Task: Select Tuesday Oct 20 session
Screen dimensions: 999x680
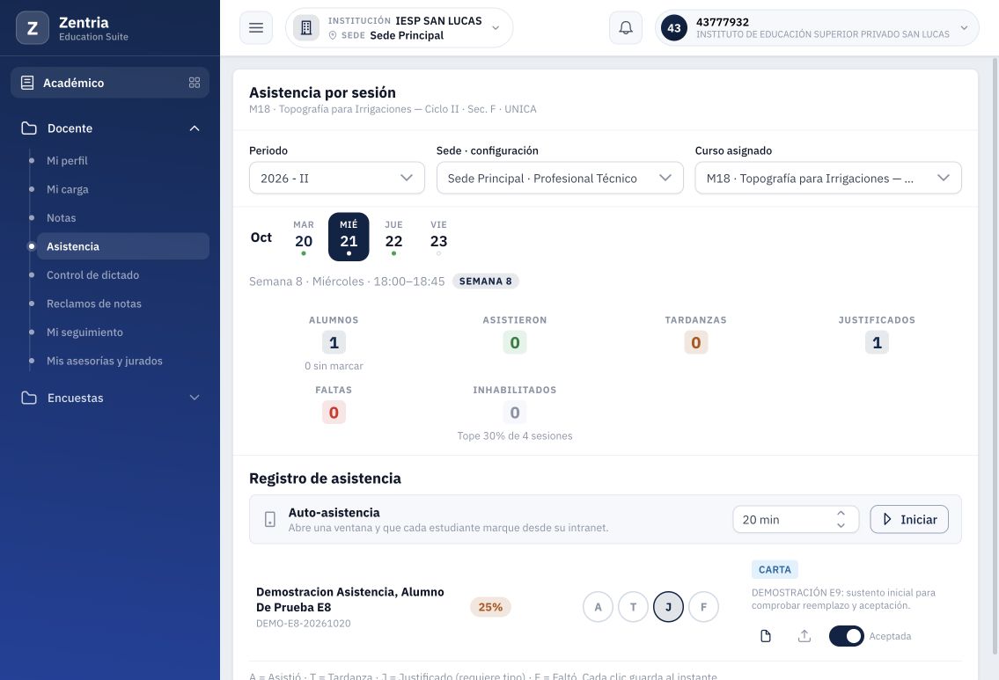Action: click(x=304, y=237)
